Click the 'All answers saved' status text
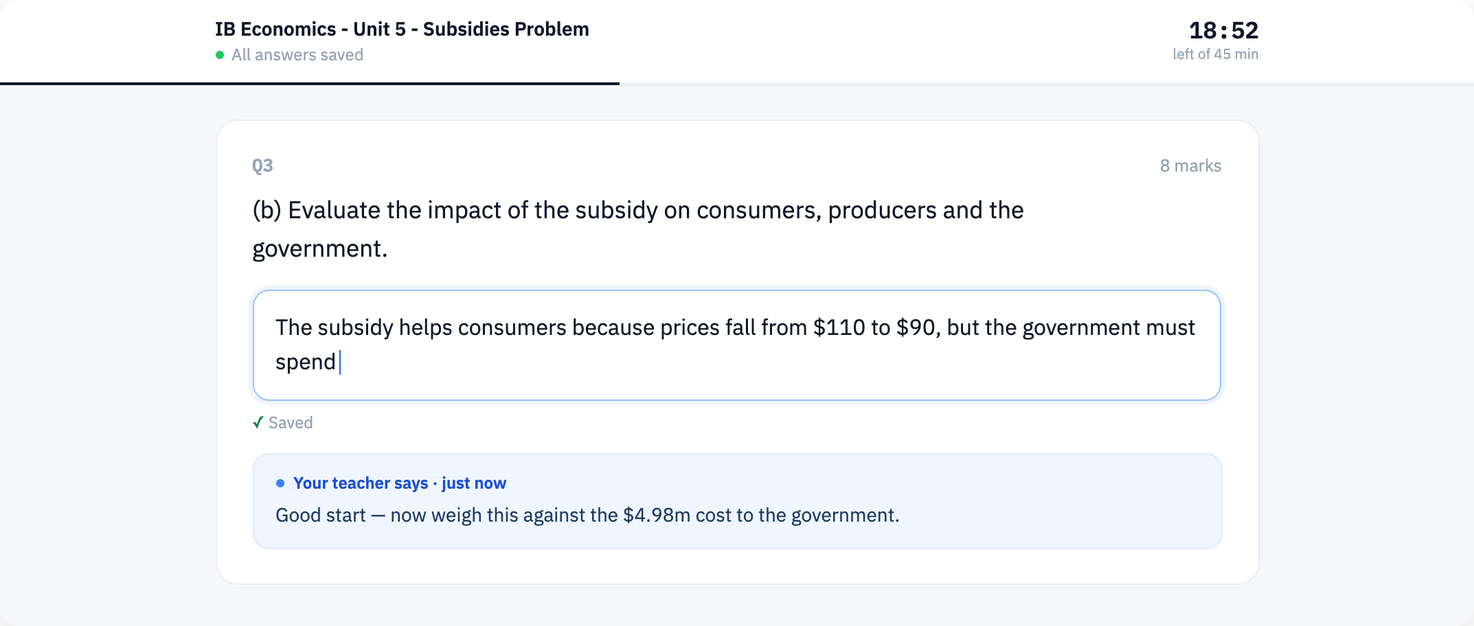The width and height of the screenshot is (1474, 626). [x=297, y=55]
